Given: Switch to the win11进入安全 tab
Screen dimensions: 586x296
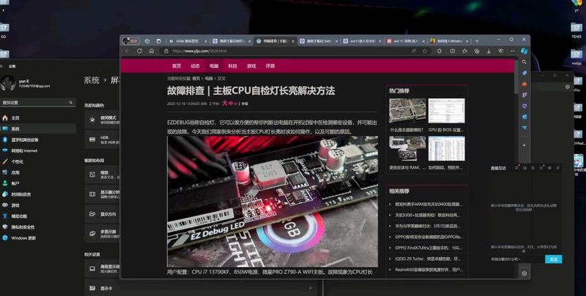Looking at the screenshot, I should coord(361,41).
